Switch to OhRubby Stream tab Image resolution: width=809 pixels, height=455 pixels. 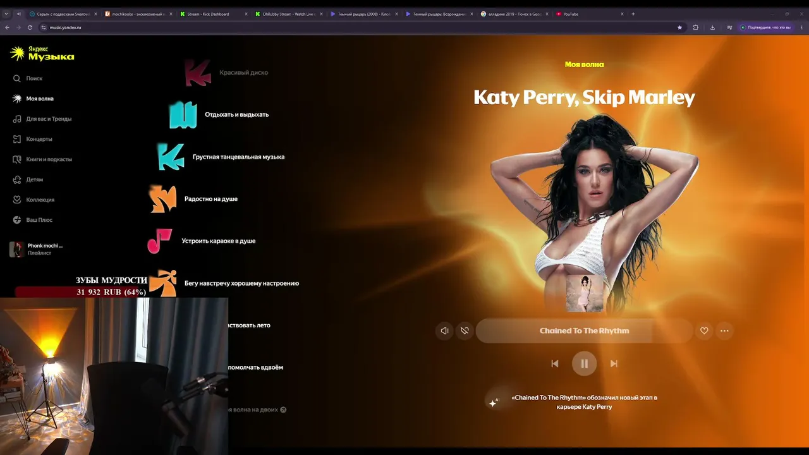(288, 14)
